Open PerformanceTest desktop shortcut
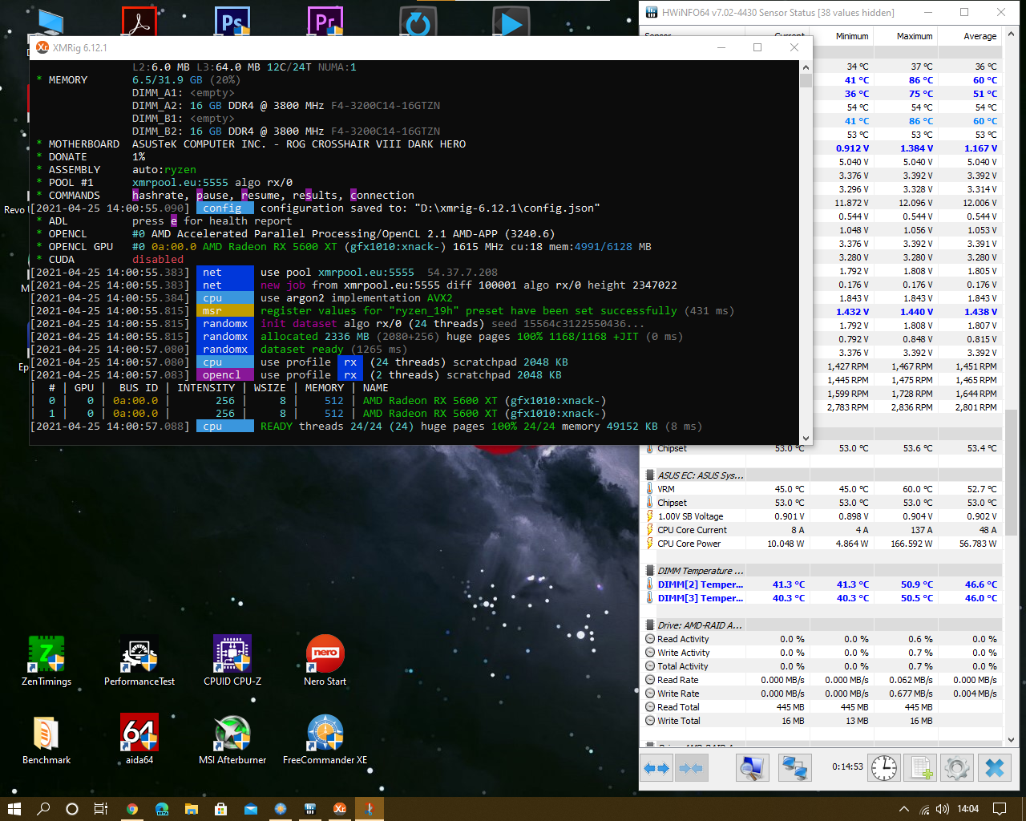This screenshot has height=821, width=1026. point(139,661)
